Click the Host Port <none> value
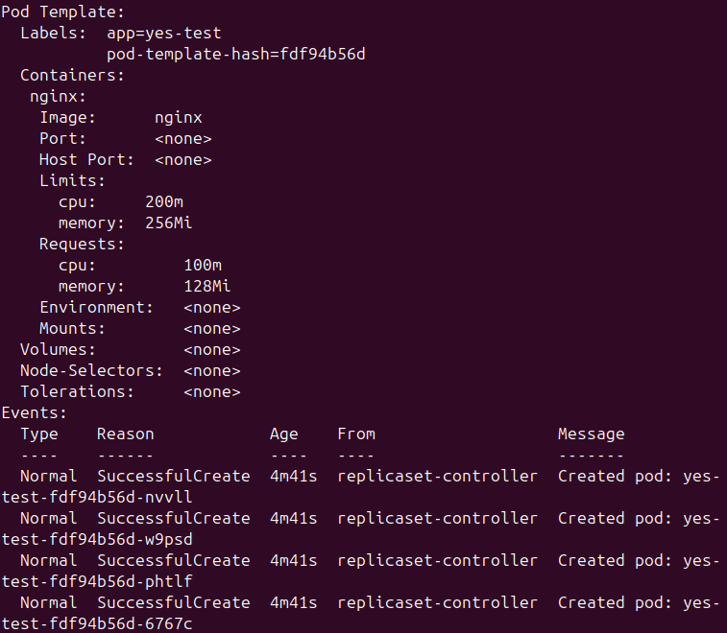Screen dimensions: 727x633 (183, 160)
